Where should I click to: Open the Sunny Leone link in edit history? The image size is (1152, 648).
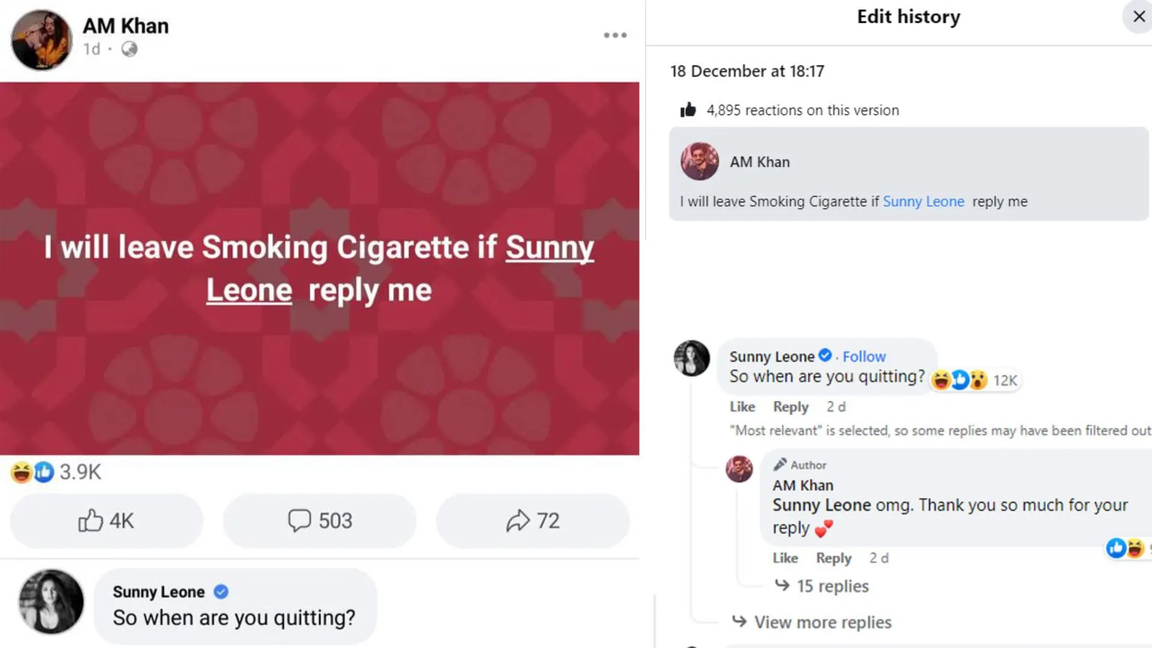923,202
